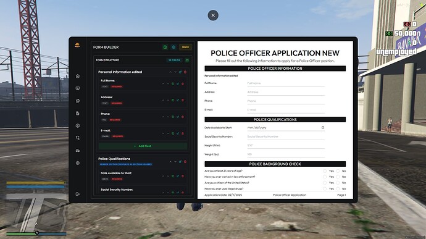Move Police Qualifications section down
This screenshot has width=426, height=239.
pos(175,162)
